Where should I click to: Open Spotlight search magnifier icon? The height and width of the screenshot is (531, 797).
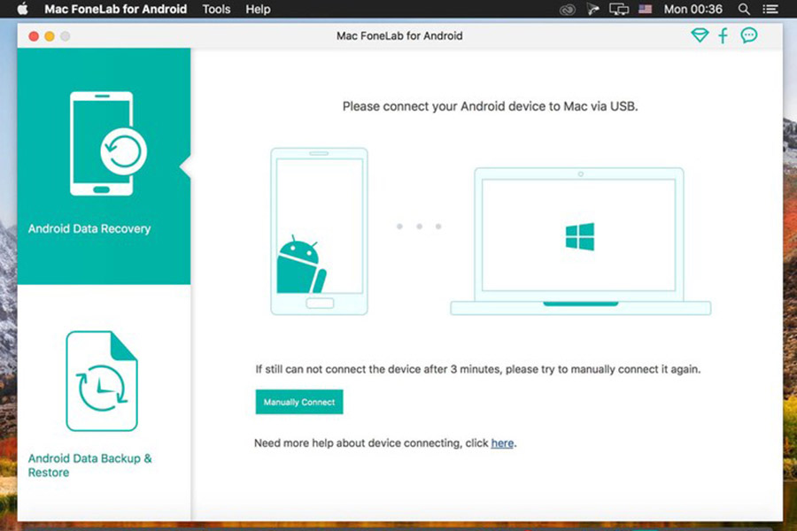[x=744, y=9]
